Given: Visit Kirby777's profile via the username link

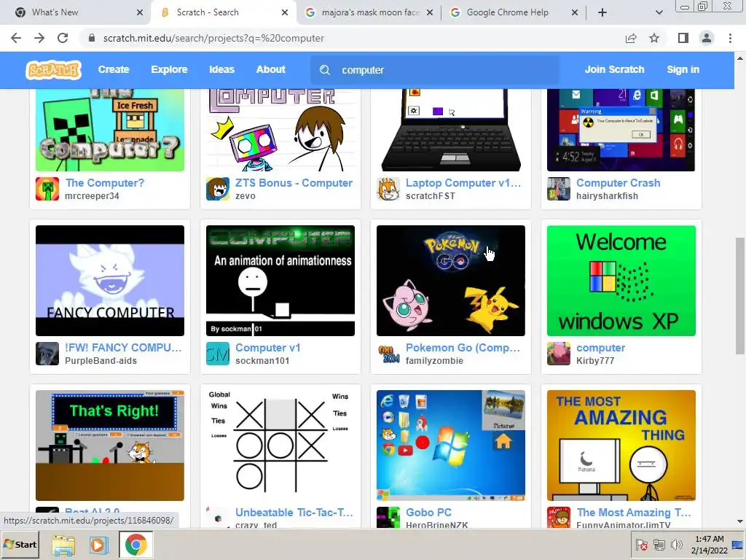Looking at the screenshot, I should [595, 361].
